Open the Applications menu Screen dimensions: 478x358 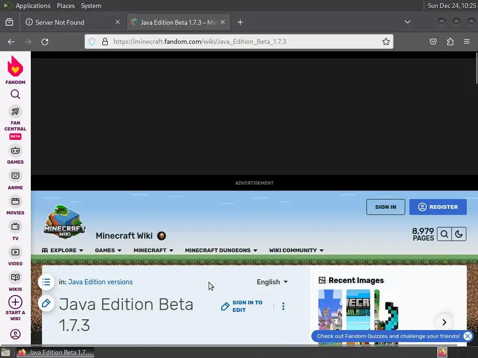[x=33, y=6]
